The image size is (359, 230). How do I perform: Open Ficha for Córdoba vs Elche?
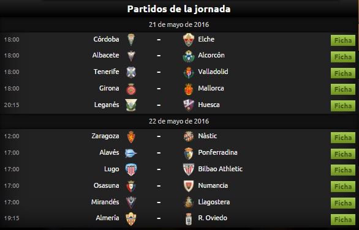343,40
